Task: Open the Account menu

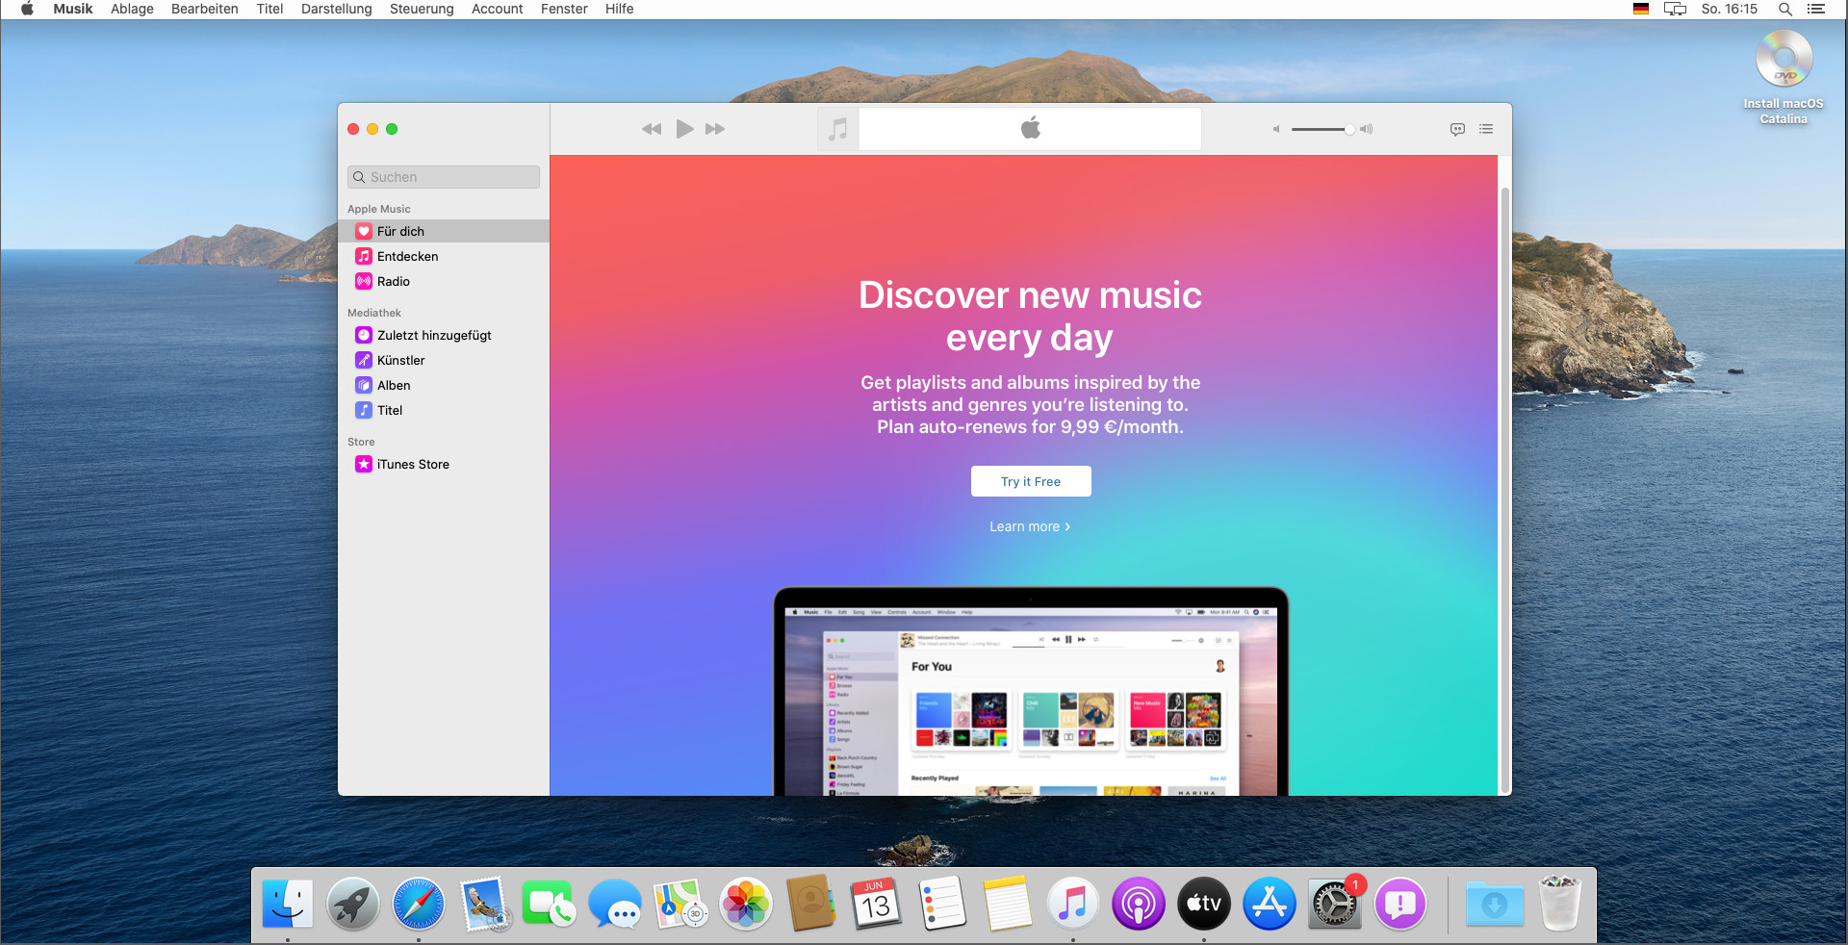Action: click(497, 9)
